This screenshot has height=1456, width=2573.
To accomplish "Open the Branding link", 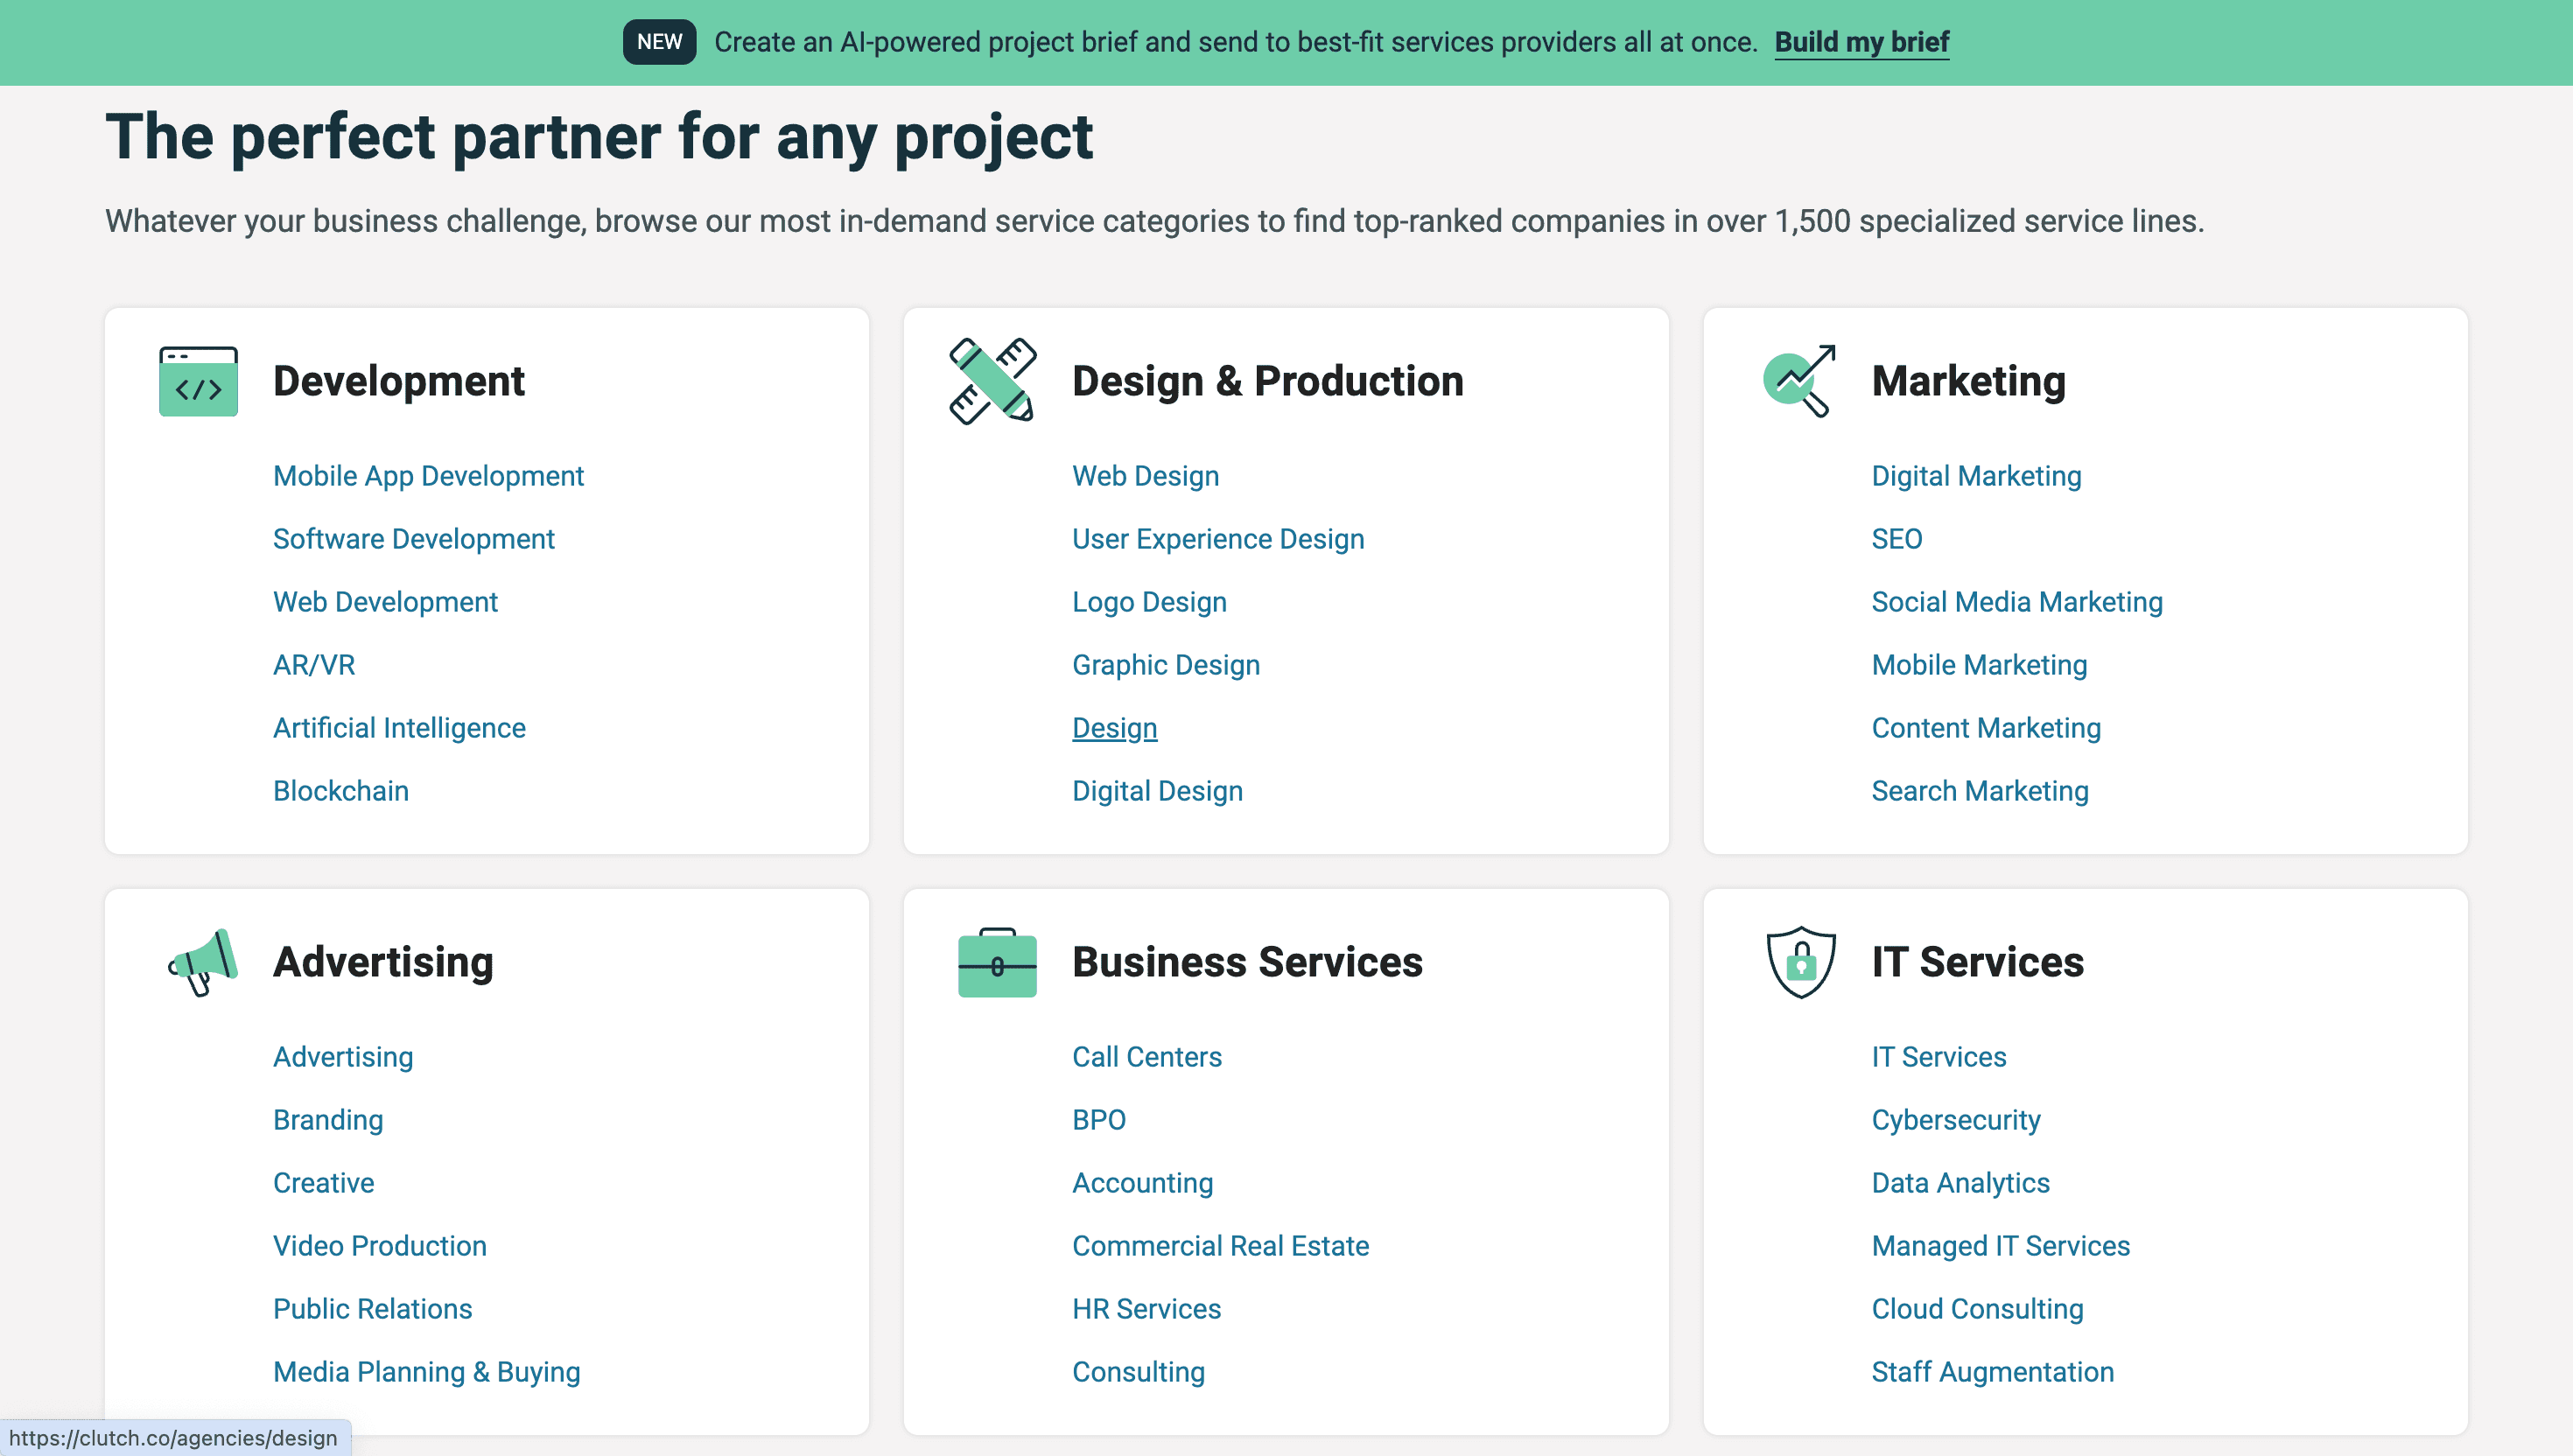I will (x=328, y=1120).
